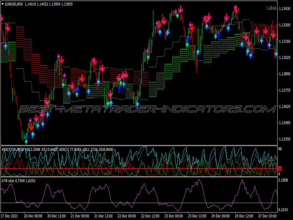Click the 1.12350 price scale label
The image size is (293, 220).
point(285,139)
